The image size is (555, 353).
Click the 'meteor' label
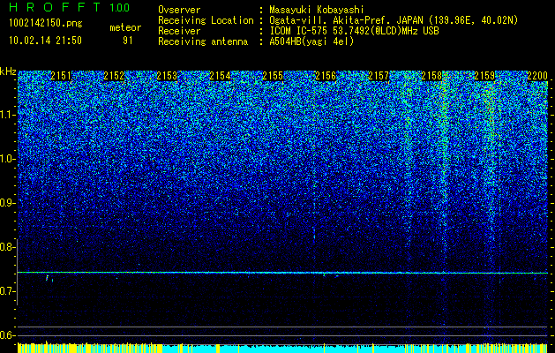125,27
